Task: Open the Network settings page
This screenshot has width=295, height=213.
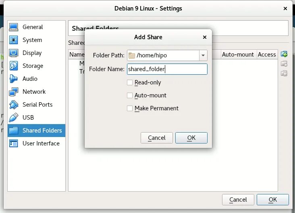Action: pyautogui.click(x=36, y=92)
